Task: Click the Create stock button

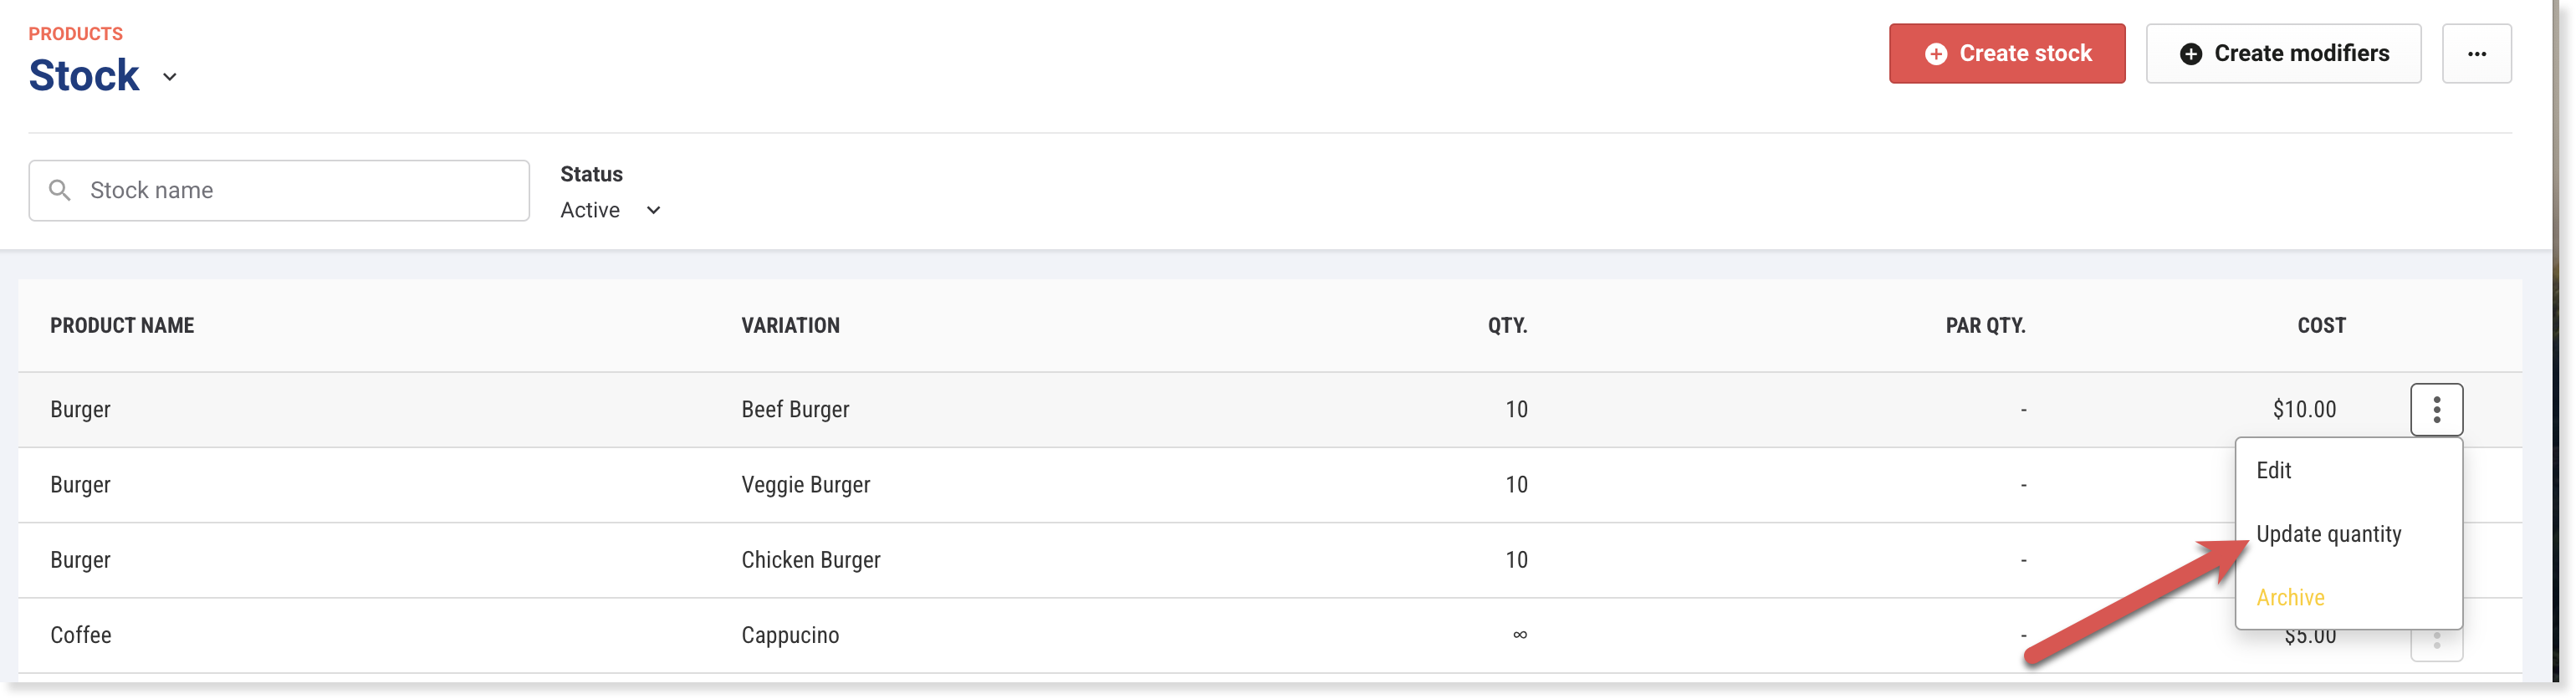Action: click(x=2006, y=54)
